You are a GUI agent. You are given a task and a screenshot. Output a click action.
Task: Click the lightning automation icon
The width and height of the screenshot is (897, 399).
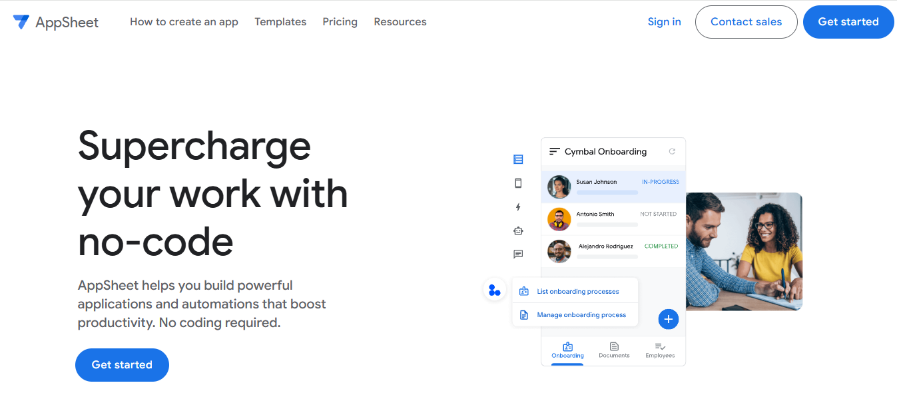pyautogui.click(x=518, y=206)
